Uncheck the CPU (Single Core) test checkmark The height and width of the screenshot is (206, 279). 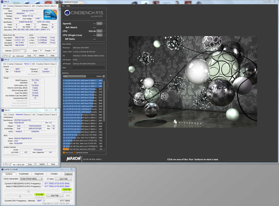(104, 35)
